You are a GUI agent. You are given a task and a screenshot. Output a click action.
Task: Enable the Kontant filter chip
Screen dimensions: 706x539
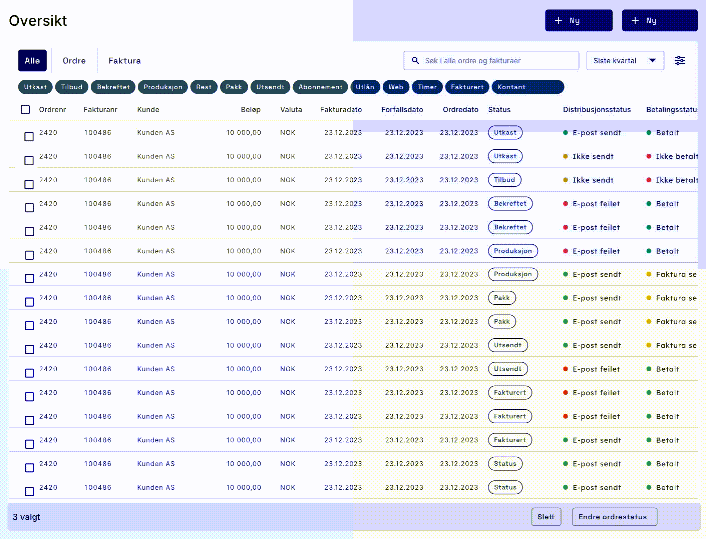click(511, 87)
